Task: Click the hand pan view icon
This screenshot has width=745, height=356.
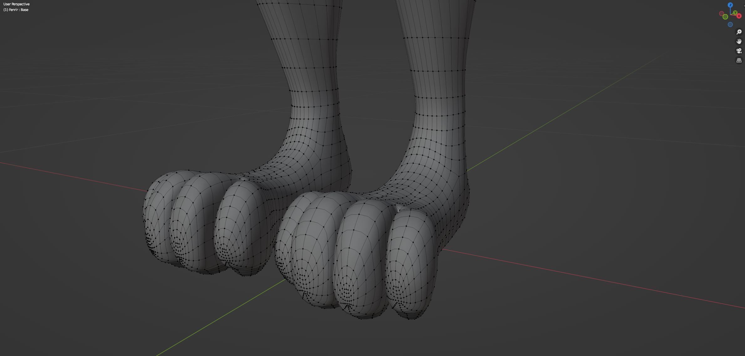Action: (739, 41)
